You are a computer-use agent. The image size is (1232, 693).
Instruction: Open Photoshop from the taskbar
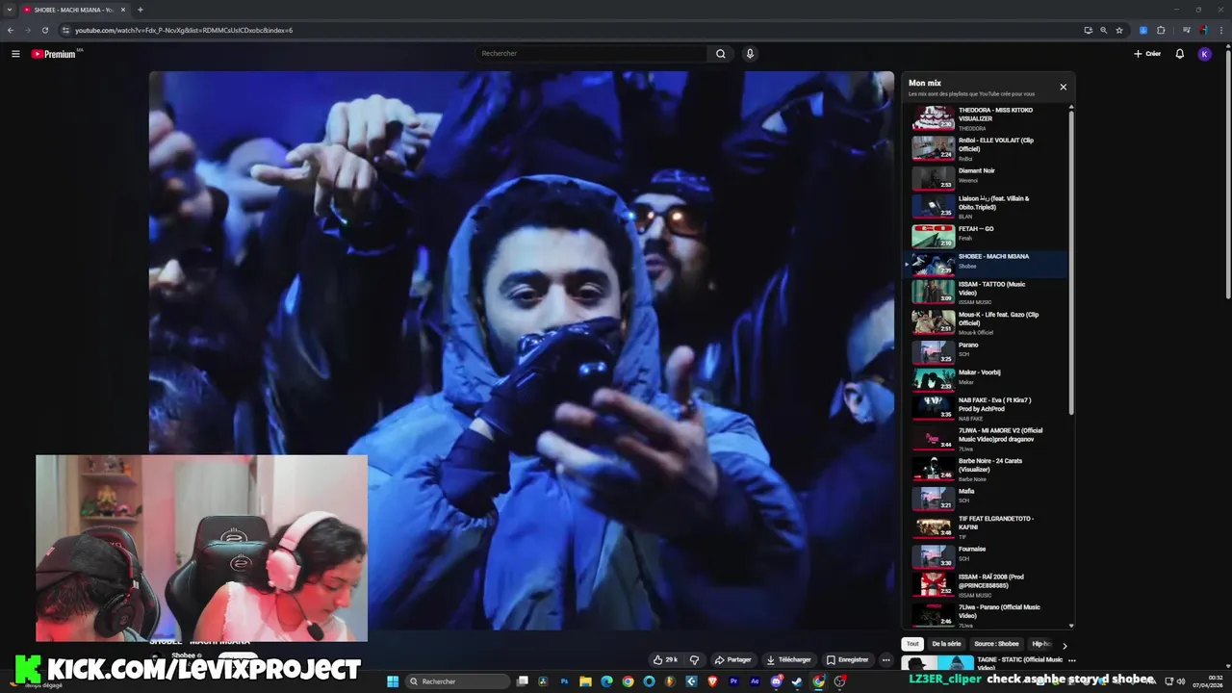pos(564,681)
